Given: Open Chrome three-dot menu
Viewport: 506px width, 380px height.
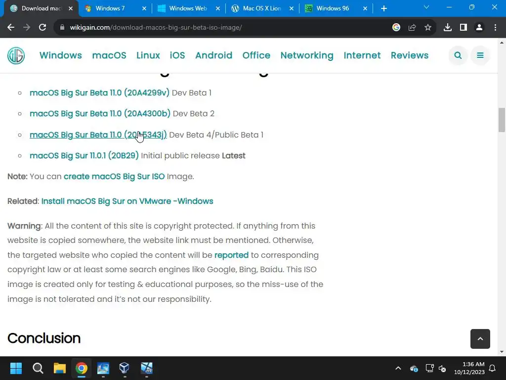Looking at the screenshot, I should (x=495, y=28).
